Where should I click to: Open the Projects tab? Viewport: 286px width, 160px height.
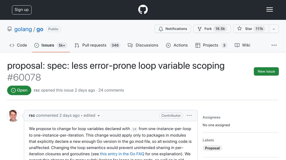[211, 45]
